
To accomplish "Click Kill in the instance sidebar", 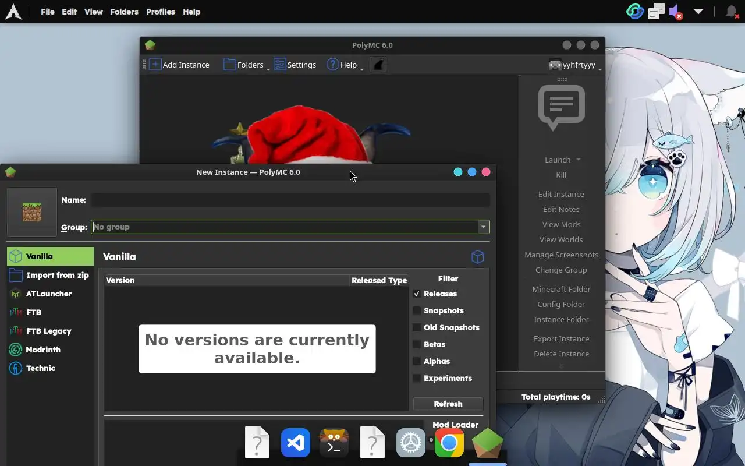I will click(561, 175).
